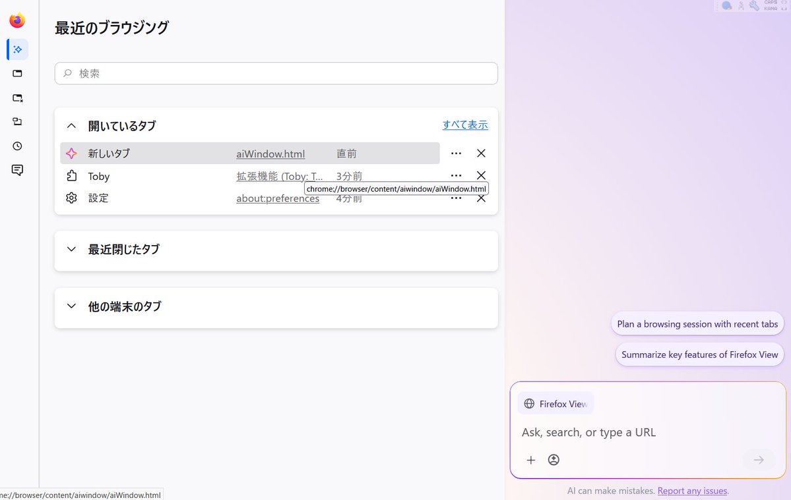Image resolution: width=791 pixels, height=500 pixels.
Task: Expand the 他の端末のタブ section
Action: 72,306
